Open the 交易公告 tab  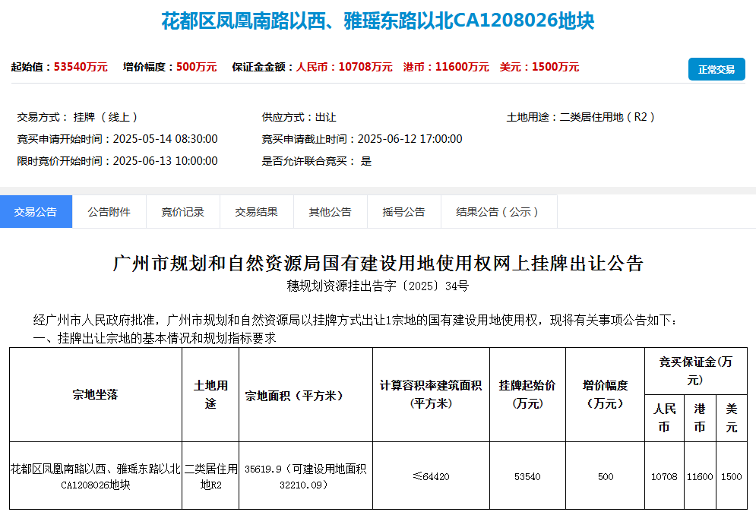pyautogui.click(x=36, y=212)
